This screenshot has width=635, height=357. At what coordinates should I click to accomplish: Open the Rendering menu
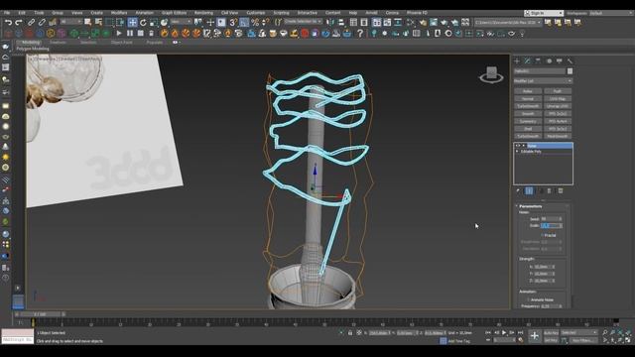coord(203,13)
